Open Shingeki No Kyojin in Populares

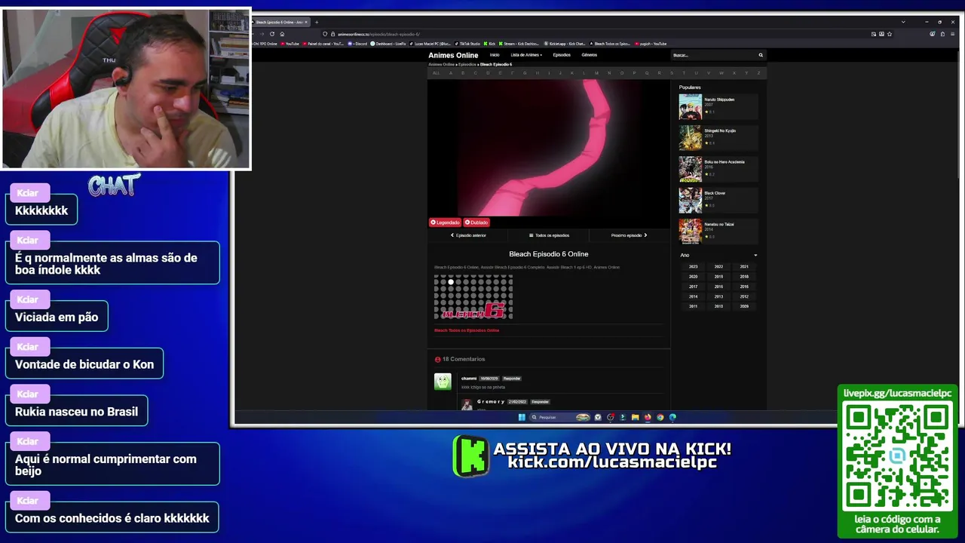(x=718, y=138)
